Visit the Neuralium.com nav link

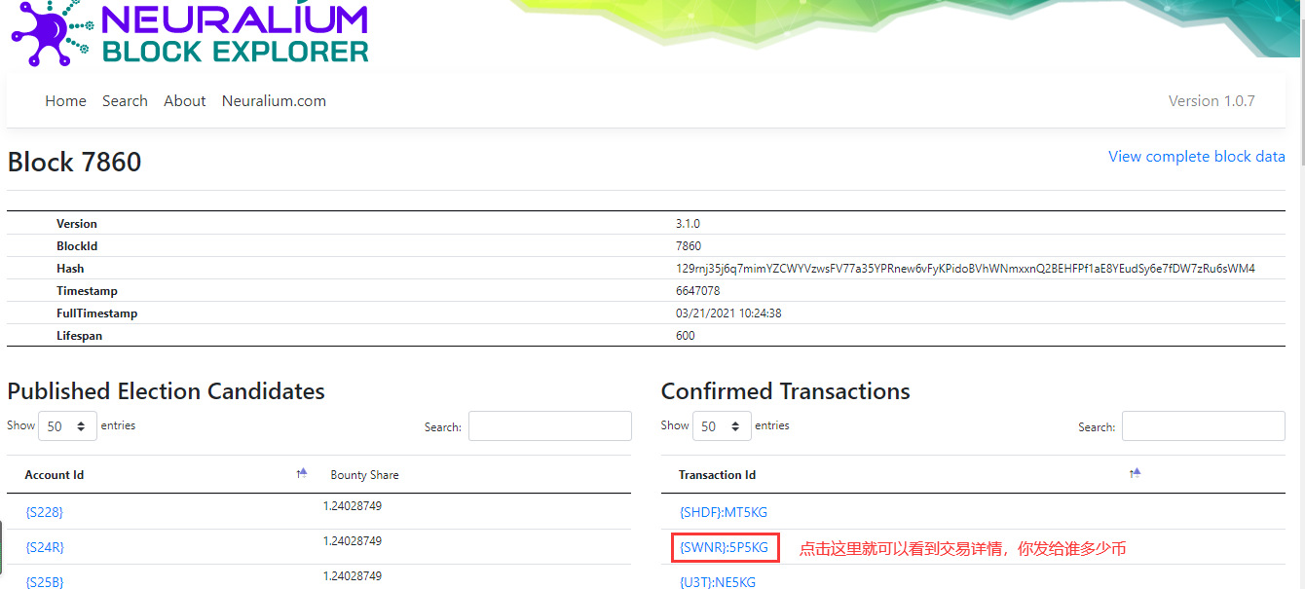274,101
